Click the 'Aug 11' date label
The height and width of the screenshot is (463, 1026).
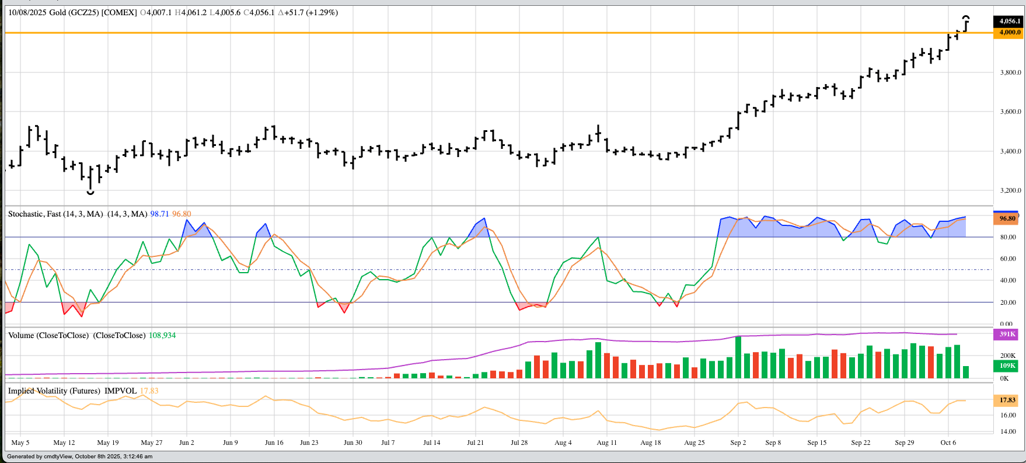[x=607, y=443]
